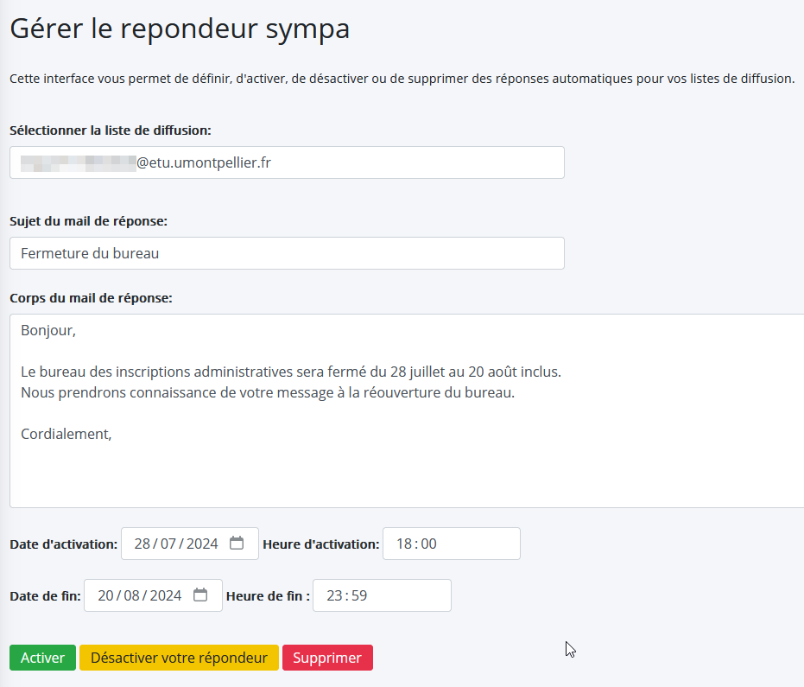Viewport: 804px width, 687px height.
Task: Click the green Activer button
Action: click(x=42, y=658)
